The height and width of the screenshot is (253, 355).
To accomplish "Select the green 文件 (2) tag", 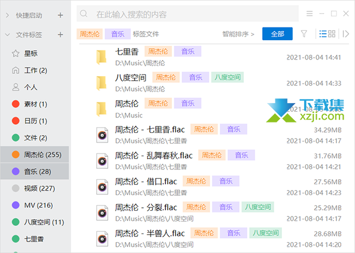I will (34, 138).
